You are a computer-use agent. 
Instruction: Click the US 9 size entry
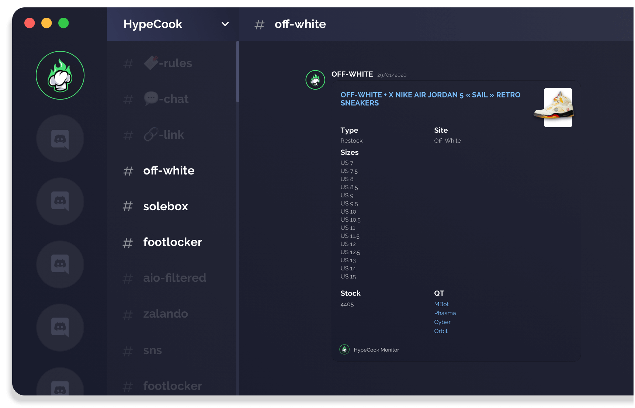coord(347,195)
